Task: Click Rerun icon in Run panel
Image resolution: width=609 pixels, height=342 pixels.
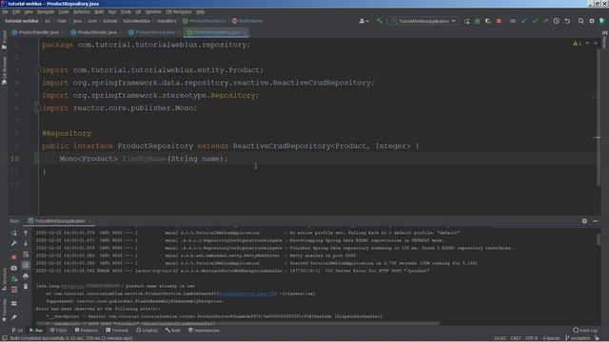Action: 14,233
